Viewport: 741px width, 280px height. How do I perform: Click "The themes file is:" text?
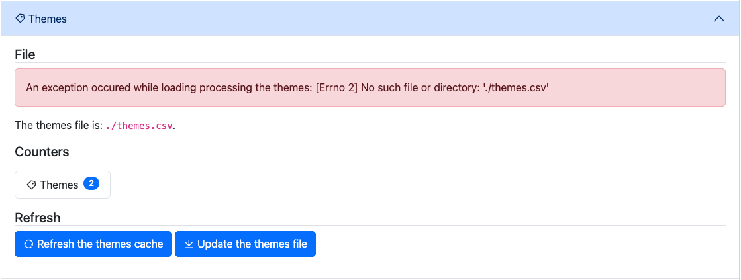pos(59,126)
